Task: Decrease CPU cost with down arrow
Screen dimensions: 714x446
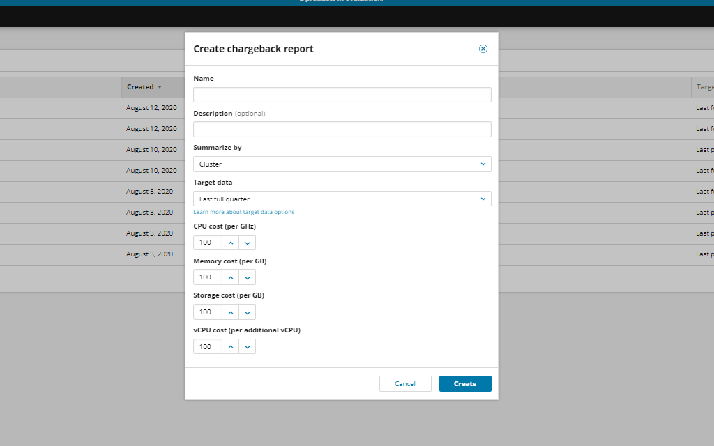Action: click(248, 243)
